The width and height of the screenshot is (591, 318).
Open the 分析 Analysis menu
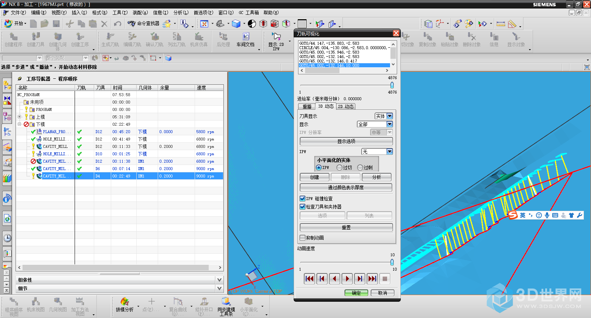click(181, 13)
